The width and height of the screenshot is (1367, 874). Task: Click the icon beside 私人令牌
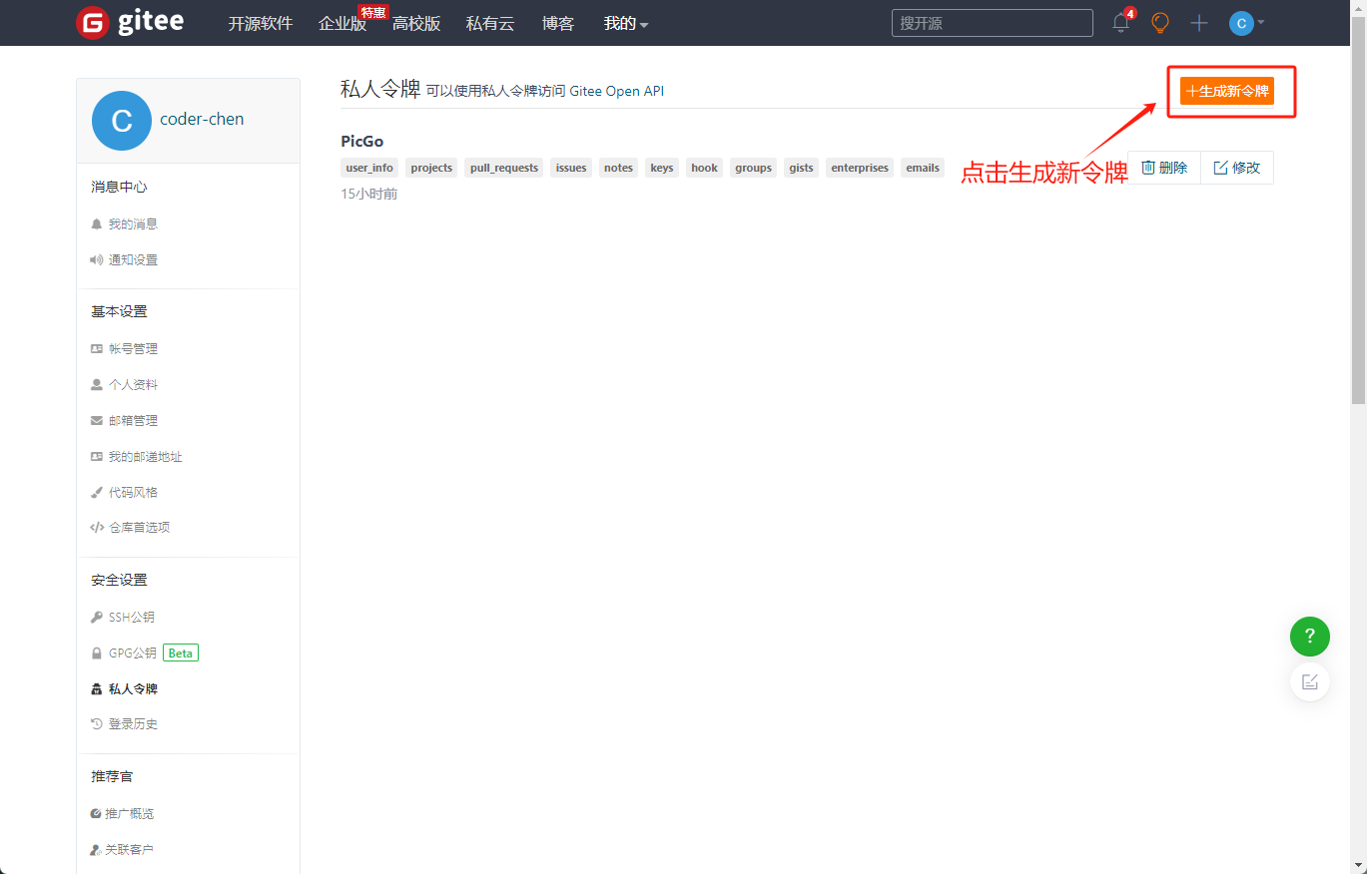point(96,689)
